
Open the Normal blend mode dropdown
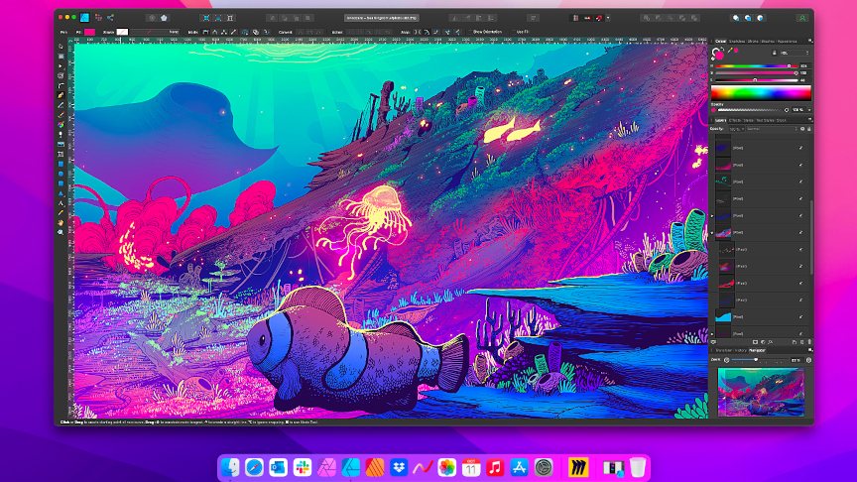pyautogui.click(x=772, y=129)
